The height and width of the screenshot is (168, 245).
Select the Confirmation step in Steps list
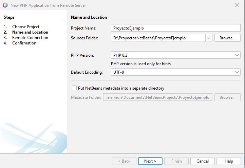[24, 43]
